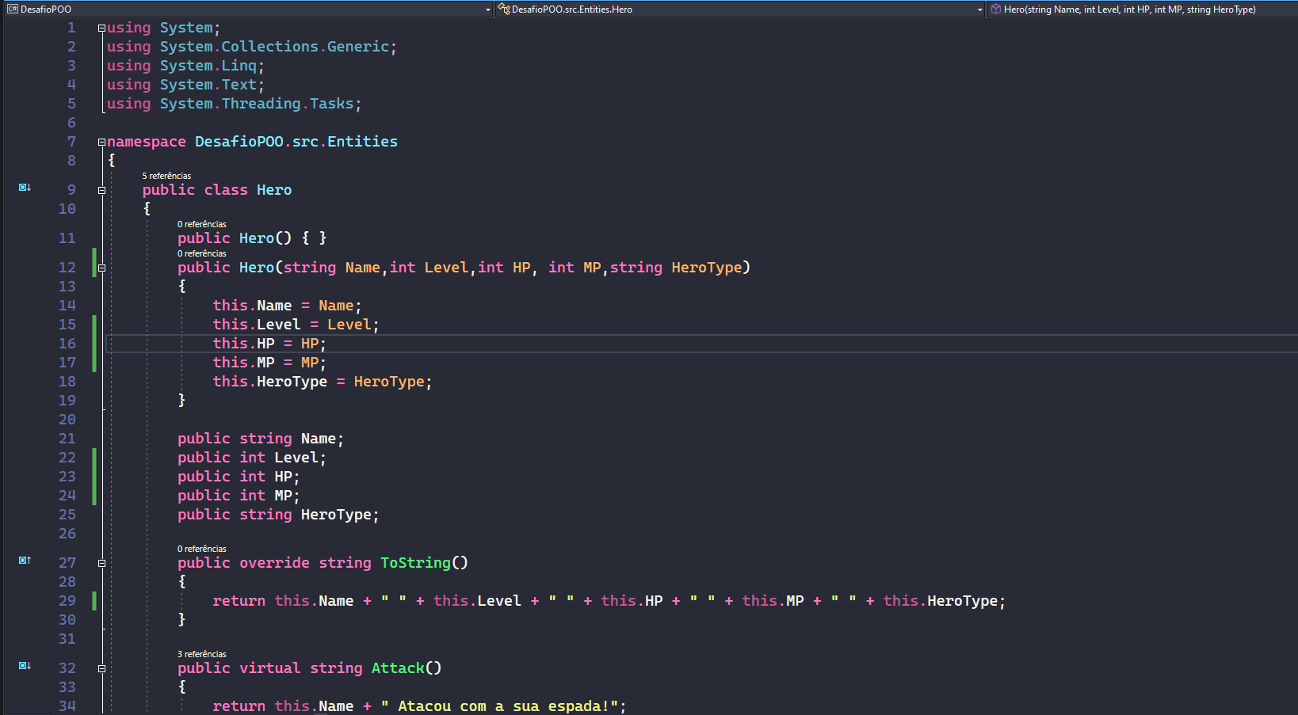Image resolution: width=1298 pixels, height=715 pixels.
Task: Click the inheritance margin icon beside line 9
Action: (24, 188)
